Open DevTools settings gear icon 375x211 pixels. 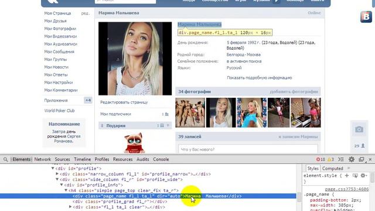352,159
